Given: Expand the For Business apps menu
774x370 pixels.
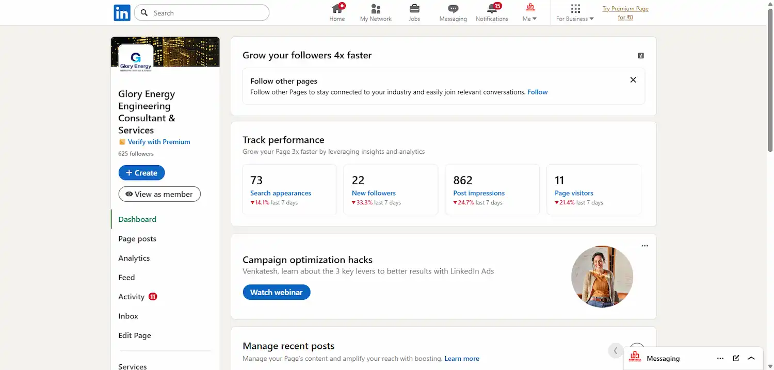Looking at the screenshot, I should pyautogui.click(x=575, y=12).
